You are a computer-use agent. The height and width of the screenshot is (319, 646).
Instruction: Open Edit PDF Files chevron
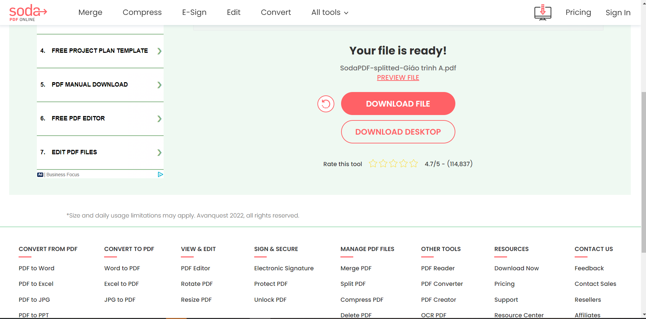pyautogui.click(x=159, y=153)
